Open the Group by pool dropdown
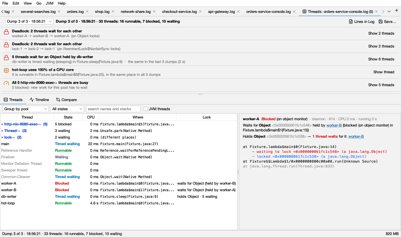 pyautogui.click(x=25, y=109)
